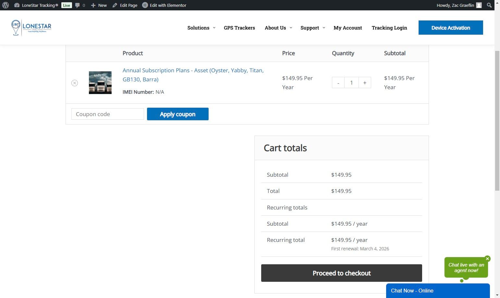The height and width of the screenshot is (298, 500).
Task: Click the IMEI Number: N/A text
Action: [143, 92]
